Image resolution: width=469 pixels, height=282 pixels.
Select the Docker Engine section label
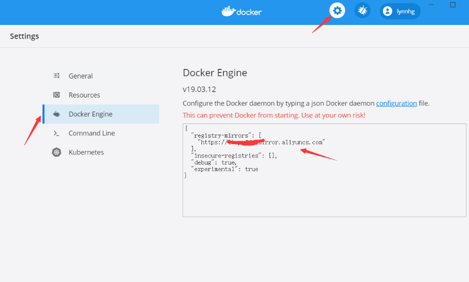[90, 114]
